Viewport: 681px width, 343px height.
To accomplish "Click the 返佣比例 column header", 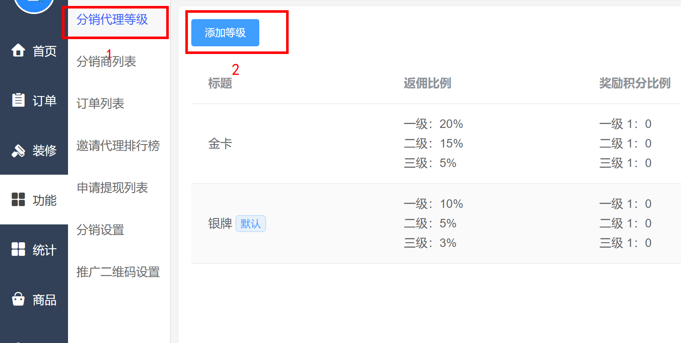I will coord(427,83).
